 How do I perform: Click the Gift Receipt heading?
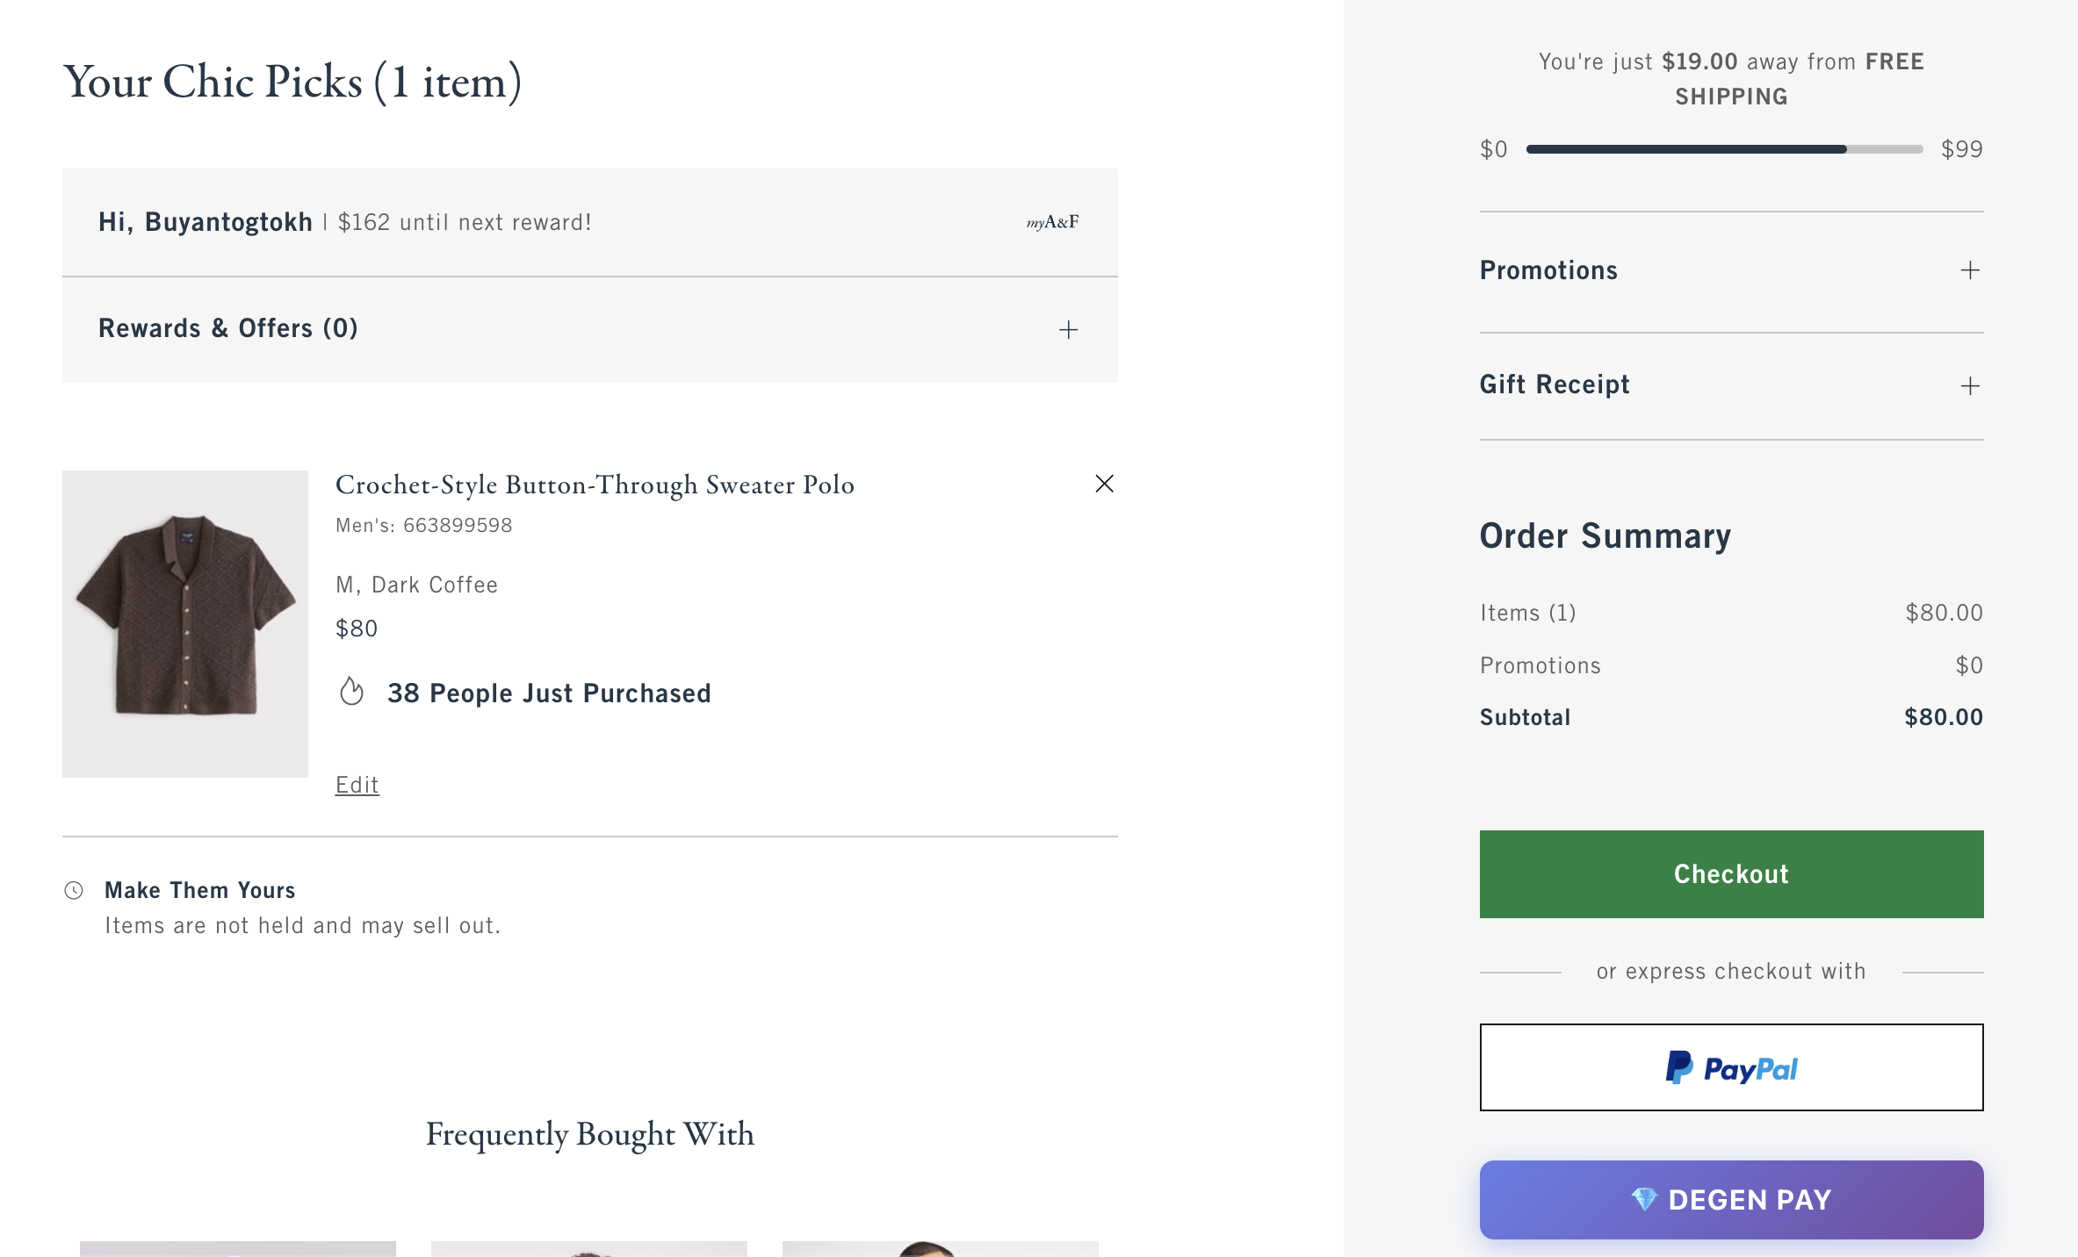click(1554, 384)
